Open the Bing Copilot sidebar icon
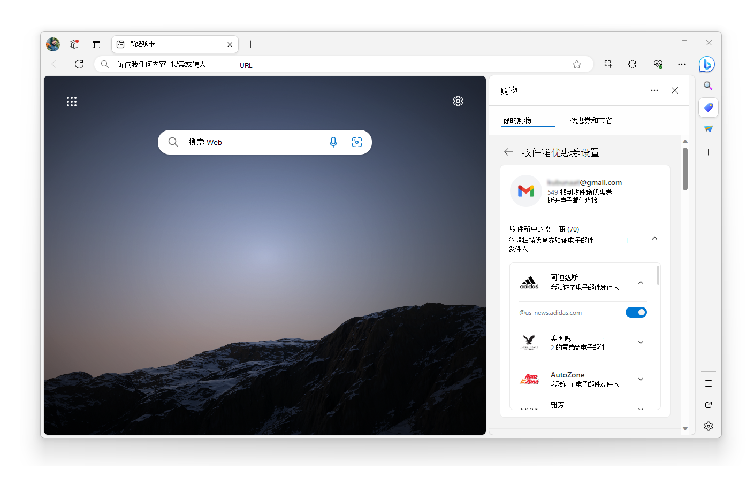 coord(707,65)
